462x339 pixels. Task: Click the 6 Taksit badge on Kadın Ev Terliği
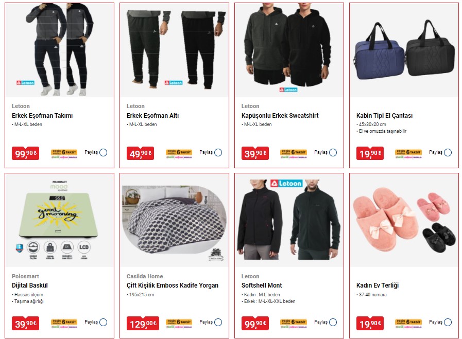(408, 324)
